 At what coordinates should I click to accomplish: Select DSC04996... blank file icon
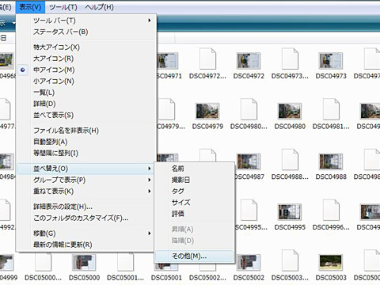coord(331,210)
